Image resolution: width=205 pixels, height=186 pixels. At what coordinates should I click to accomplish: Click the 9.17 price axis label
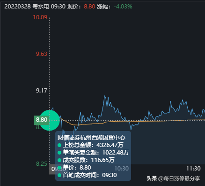coord(42,91)
